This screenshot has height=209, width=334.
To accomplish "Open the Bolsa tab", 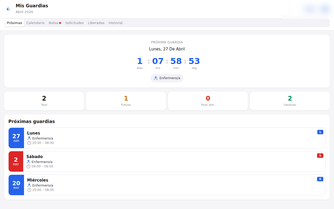I will [x=55, y=23].
